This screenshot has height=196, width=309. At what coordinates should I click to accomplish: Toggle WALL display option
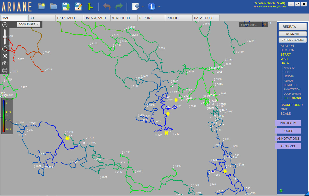click(285, 59)
